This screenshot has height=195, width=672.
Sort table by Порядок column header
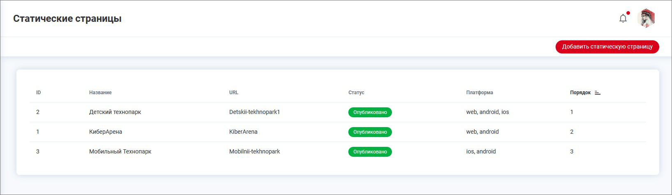580,93
